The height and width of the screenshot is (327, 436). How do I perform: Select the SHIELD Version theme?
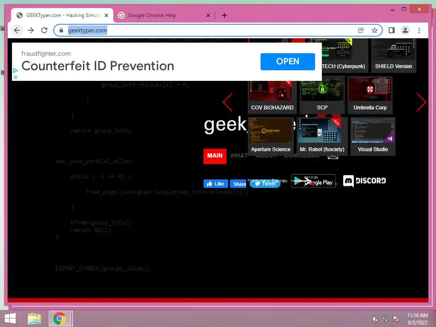click(393, 56)
